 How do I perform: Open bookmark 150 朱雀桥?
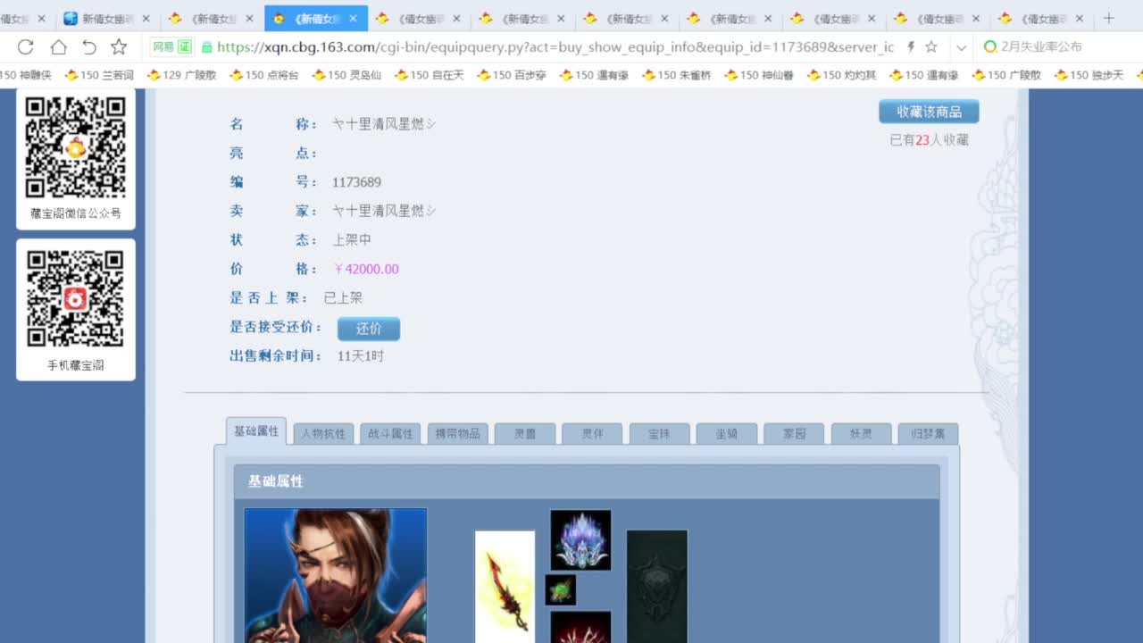[x=678, y=75]
